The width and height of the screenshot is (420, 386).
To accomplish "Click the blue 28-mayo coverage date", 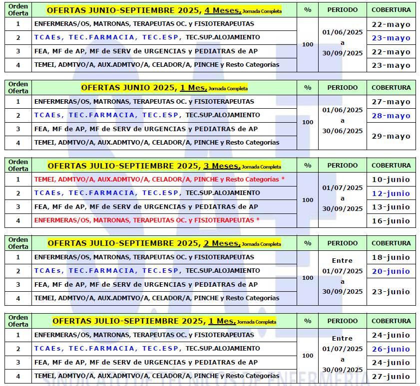I will point(391,116).
